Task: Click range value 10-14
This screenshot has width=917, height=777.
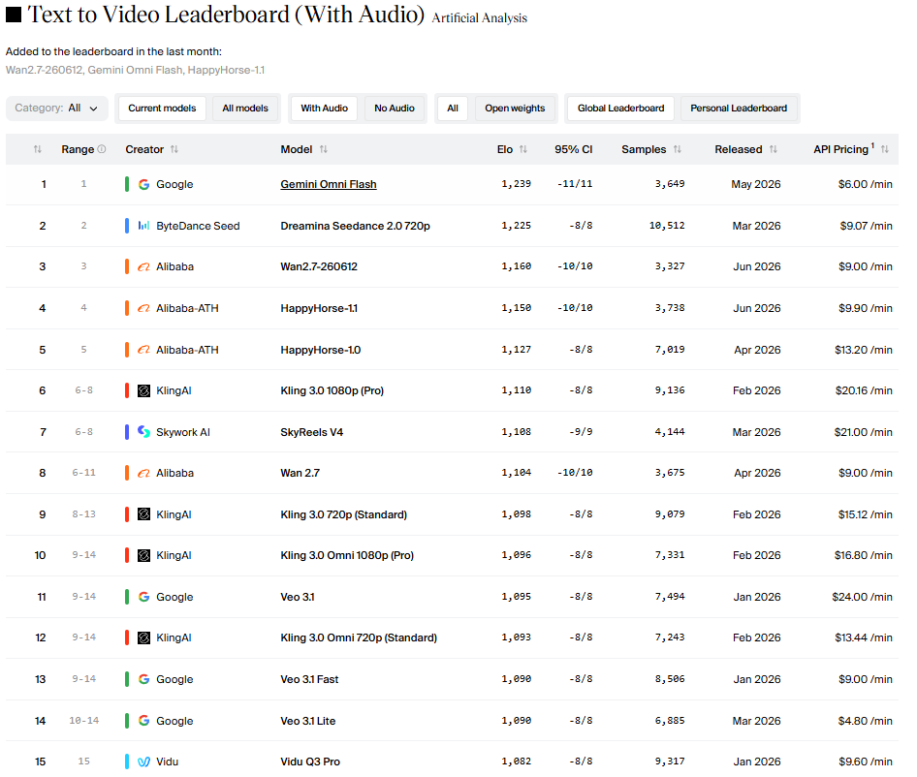Action: (84, 721)
